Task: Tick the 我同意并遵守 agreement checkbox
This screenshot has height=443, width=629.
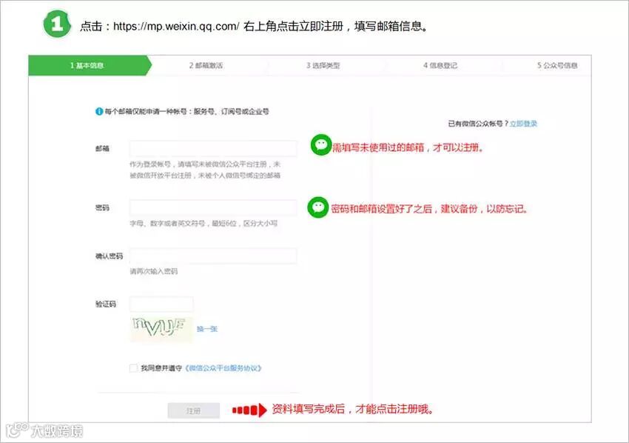Action: point(134,368)
